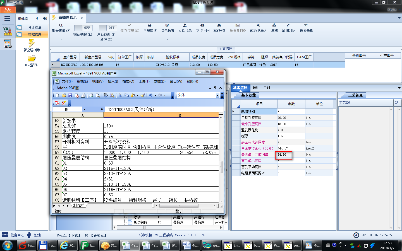The width and height of the screenshot is (402, 251).
Task: Open Excel Undo history dropdown arrow
Action: (155, 95)
